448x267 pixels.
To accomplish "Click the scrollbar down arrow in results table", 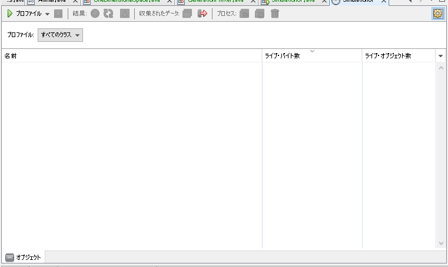I will coord(441,243).
